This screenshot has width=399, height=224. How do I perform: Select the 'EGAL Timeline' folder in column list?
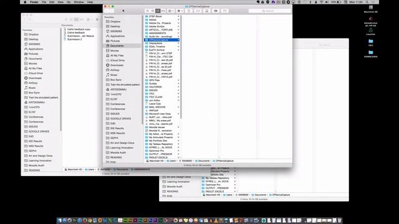pyautogui.click(x=156, y=47)
